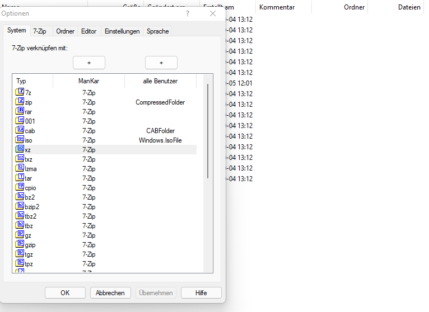Click CompressedFolder in the zip row
Viewport: 429px width, 312px height.
pos(160,102)
